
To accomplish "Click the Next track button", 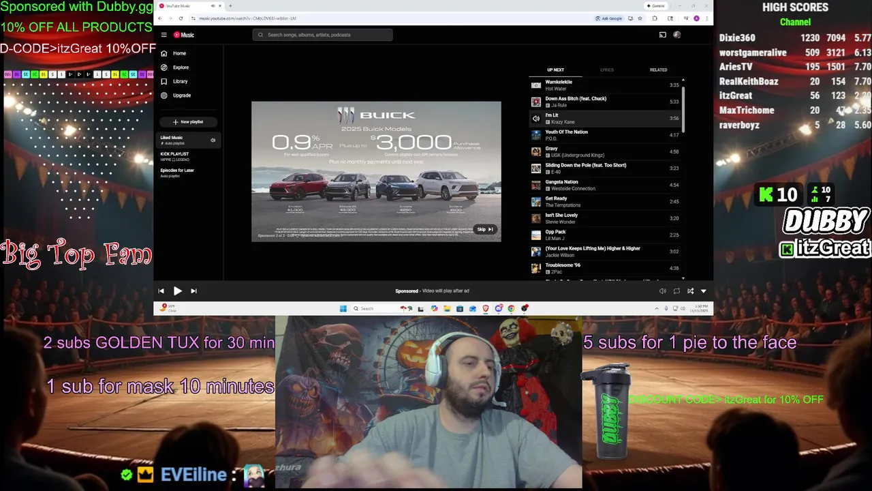I will tap(193, 291).
